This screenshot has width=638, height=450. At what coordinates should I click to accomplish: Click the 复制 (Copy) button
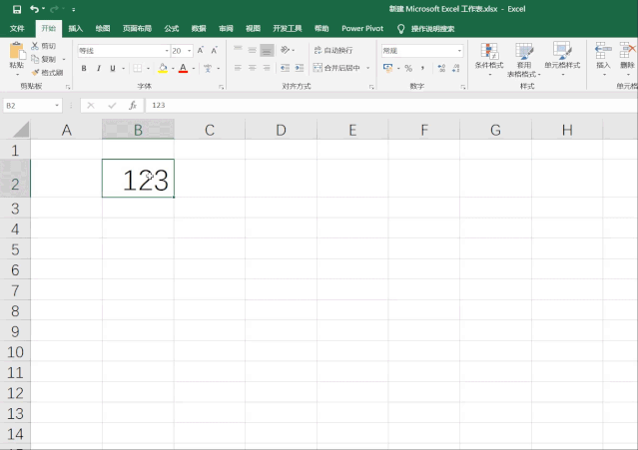pos(44,59)
